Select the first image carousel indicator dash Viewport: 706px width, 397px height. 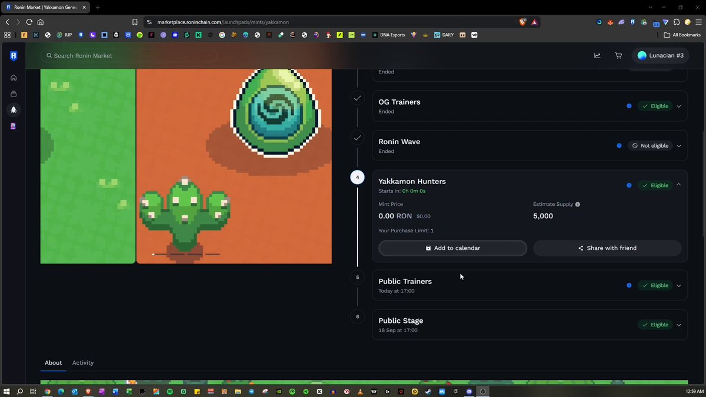(x=159, y=254)
